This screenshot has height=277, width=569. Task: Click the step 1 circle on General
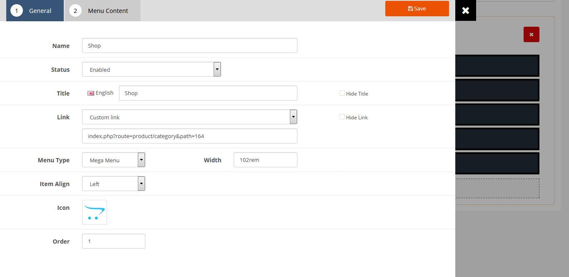[16, 10]
